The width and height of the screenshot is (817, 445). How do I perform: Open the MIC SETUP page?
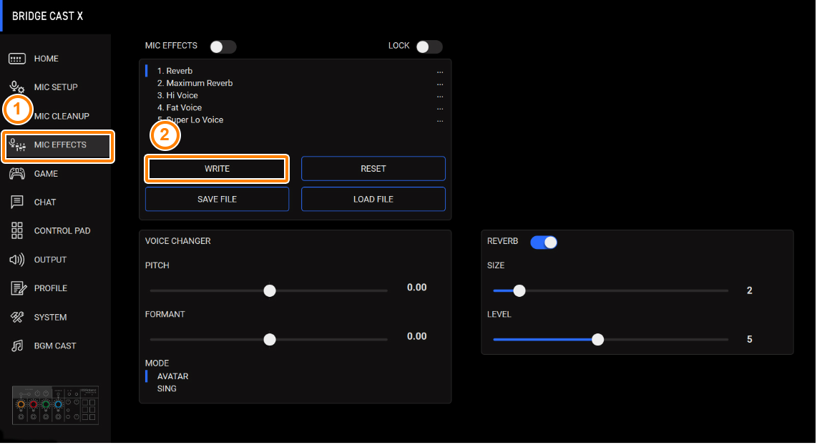(x=56, y=87)
